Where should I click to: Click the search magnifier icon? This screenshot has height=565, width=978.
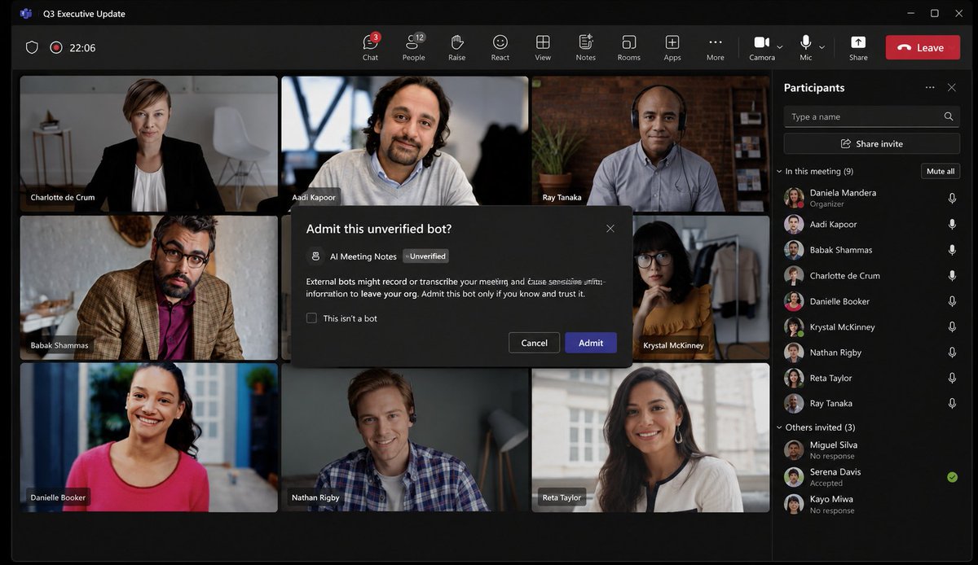coord(949,116)
